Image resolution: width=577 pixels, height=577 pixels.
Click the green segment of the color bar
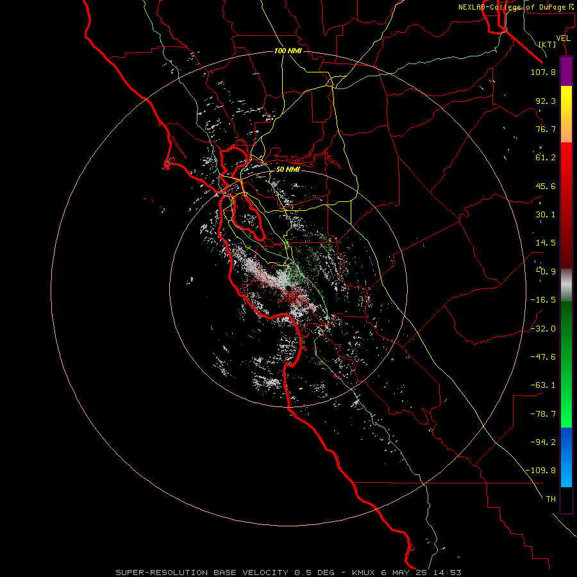pos(566,364)
